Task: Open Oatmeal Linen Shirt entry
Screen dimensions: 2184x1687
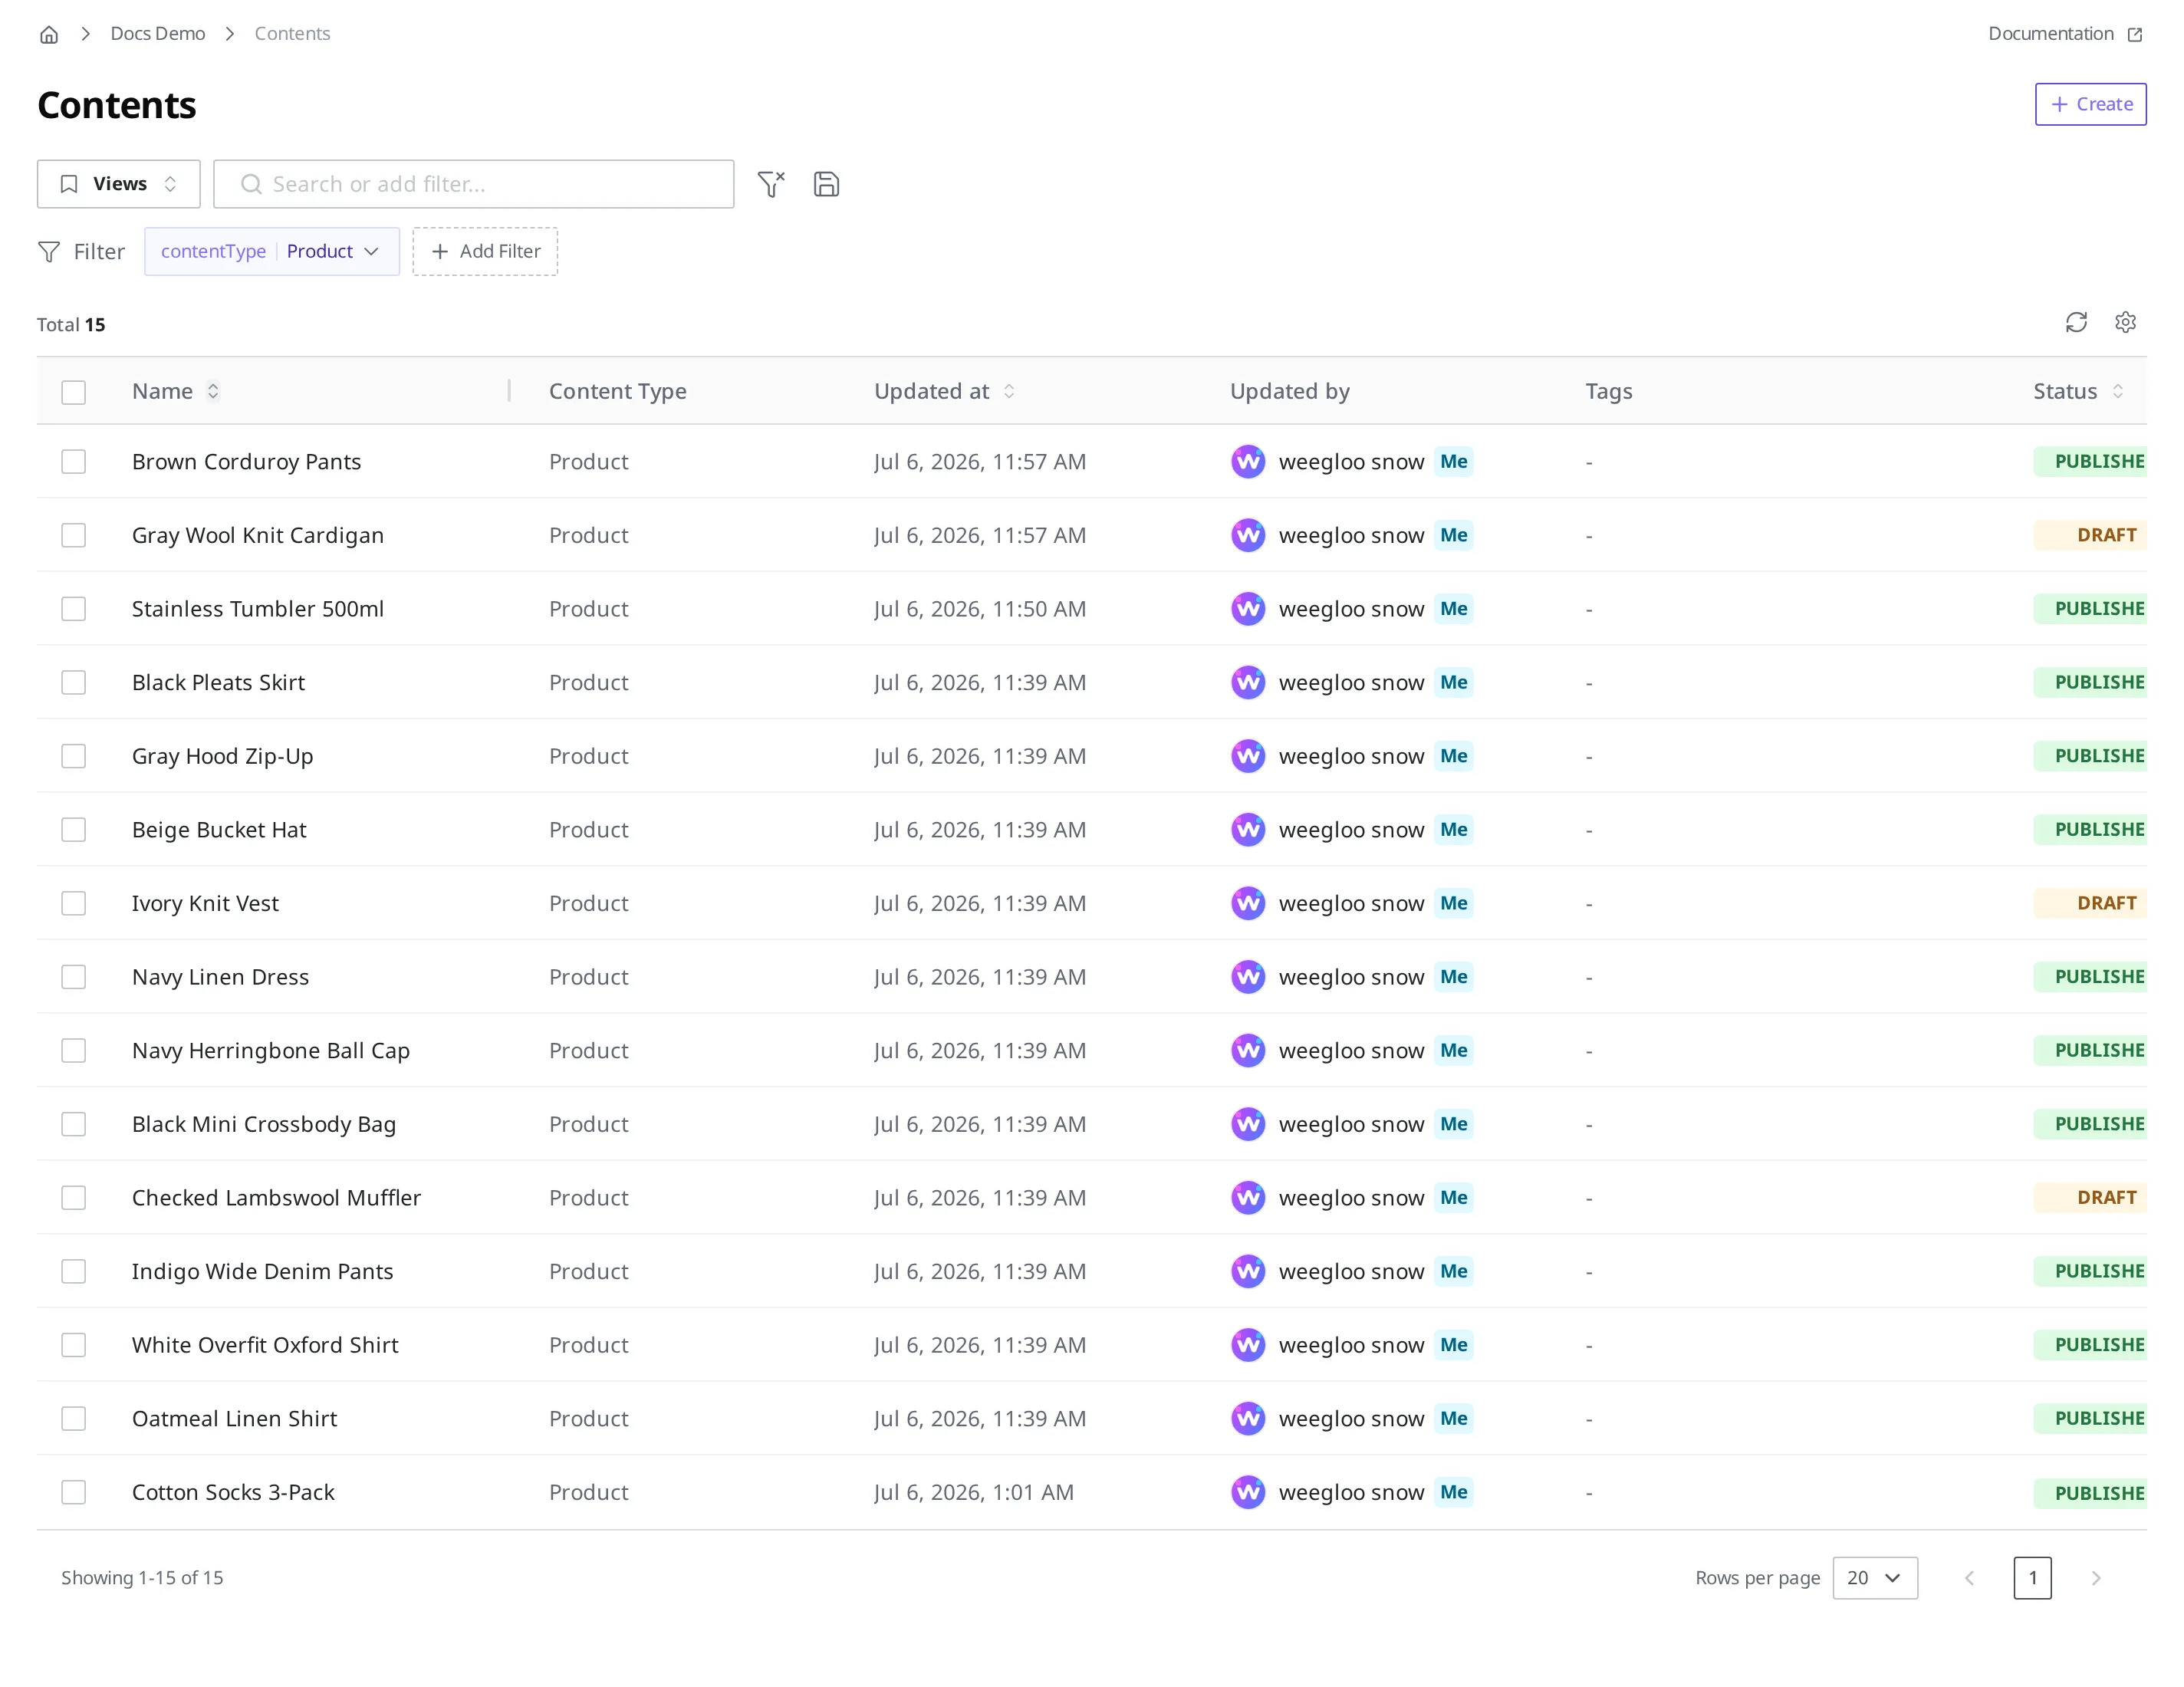Action: (x=235, y=1418)
